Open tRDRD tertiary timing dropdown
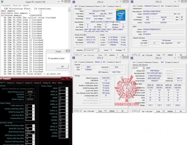Screen dimensions: 187x145 point(67,89)
